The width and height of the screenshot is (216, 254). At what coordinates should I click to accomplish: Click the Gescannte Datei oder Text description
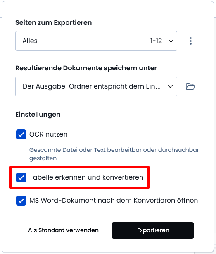point(114,154)
